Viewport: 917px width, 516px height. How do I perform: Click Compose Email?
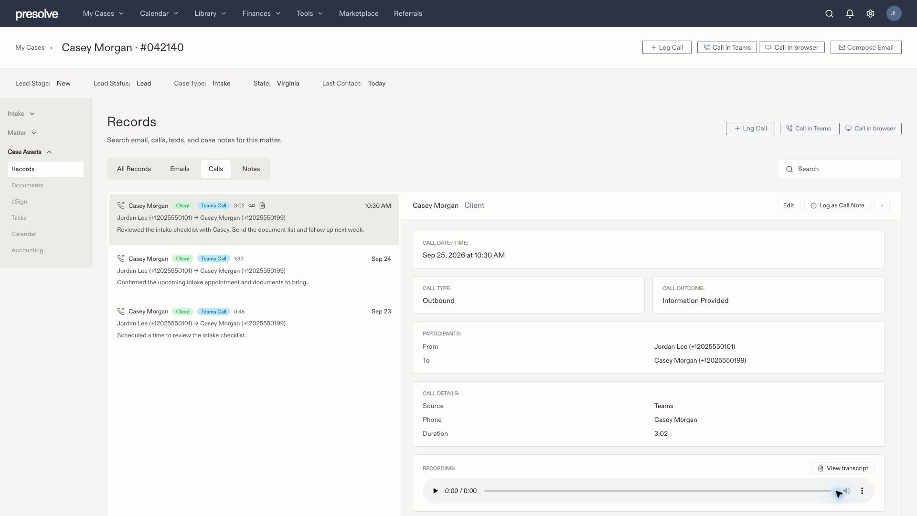pos(866,47)
